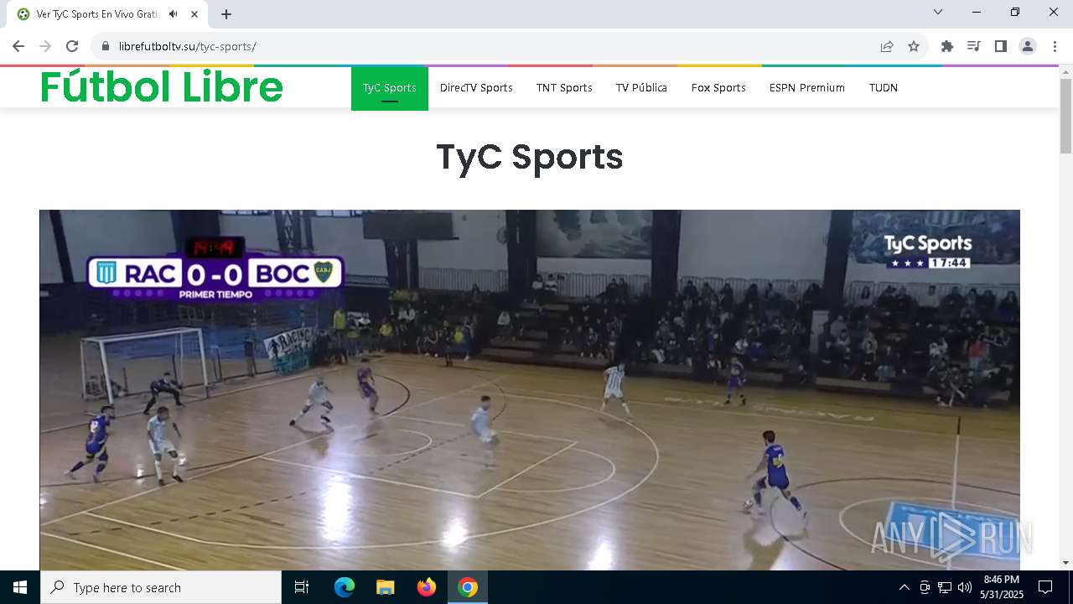The image size is (1073, 604).
Task: Open the TUDN channel
Action: (x=884, y=88)
